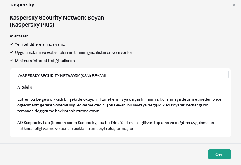Click the 'KASPERSKY SECURITY NETWORK (KSN) BEYANI' heading

61,76
